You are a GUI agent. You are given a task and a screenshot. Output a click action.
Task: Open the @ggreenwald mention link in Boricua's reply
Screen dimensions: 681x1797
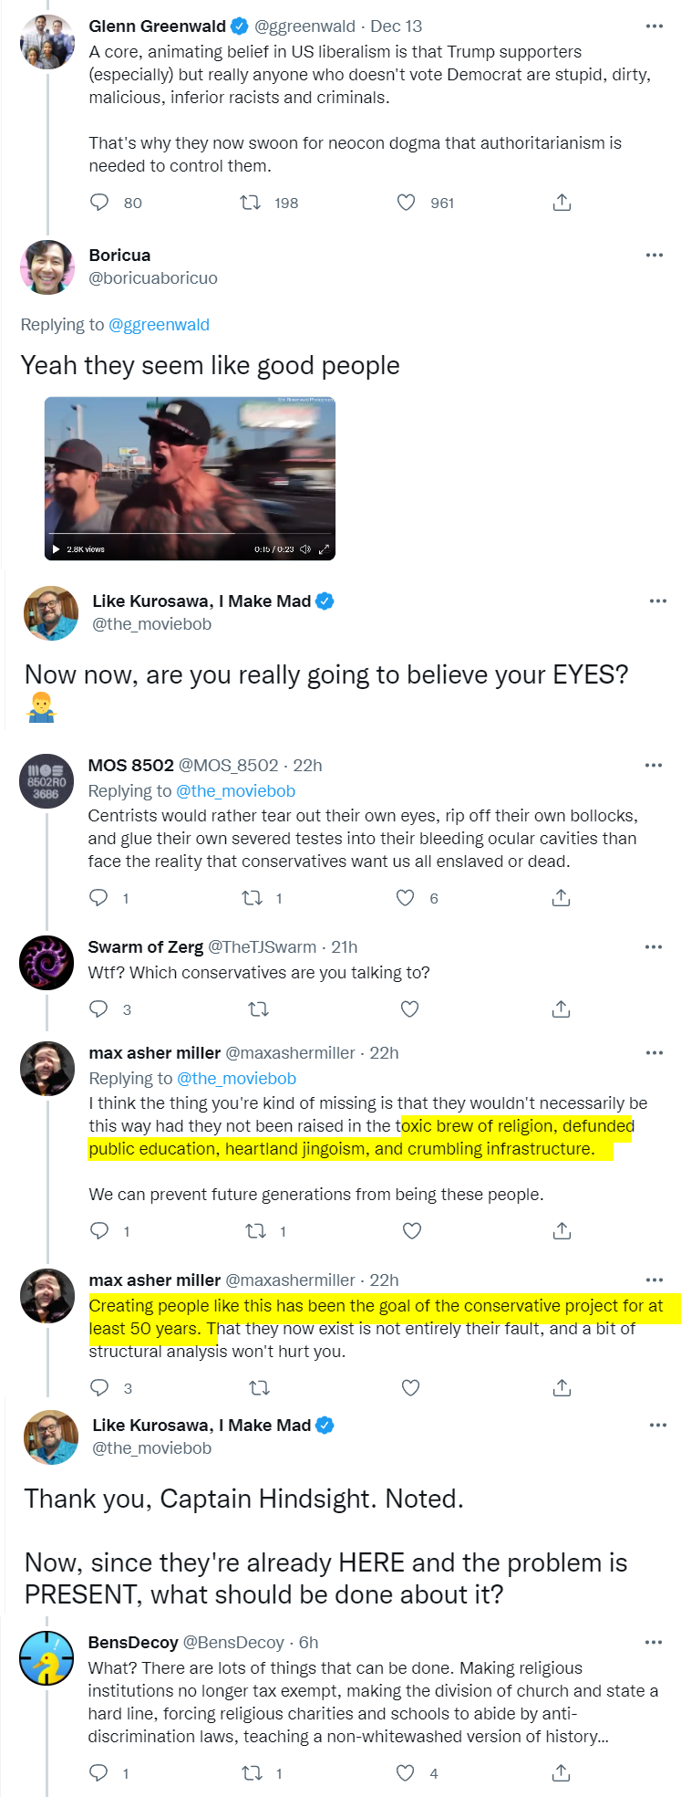[159, 325]
